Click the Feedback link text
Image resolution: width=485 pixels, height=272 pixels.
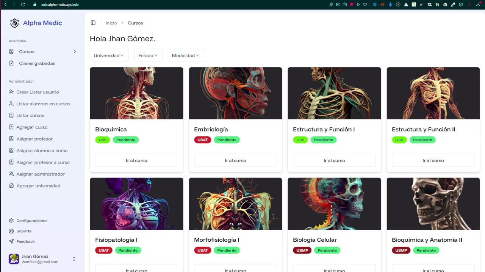[x=25, y=241]
